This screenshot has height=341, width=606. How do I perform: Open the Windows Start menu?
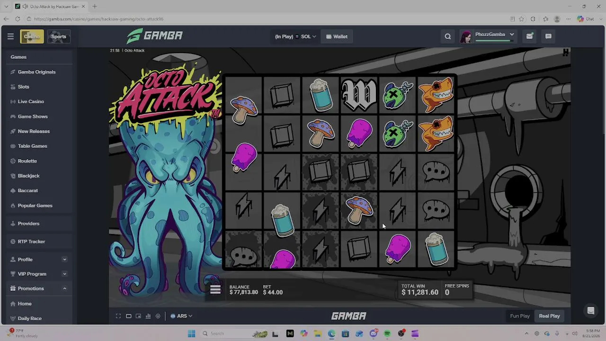point(191,334)
